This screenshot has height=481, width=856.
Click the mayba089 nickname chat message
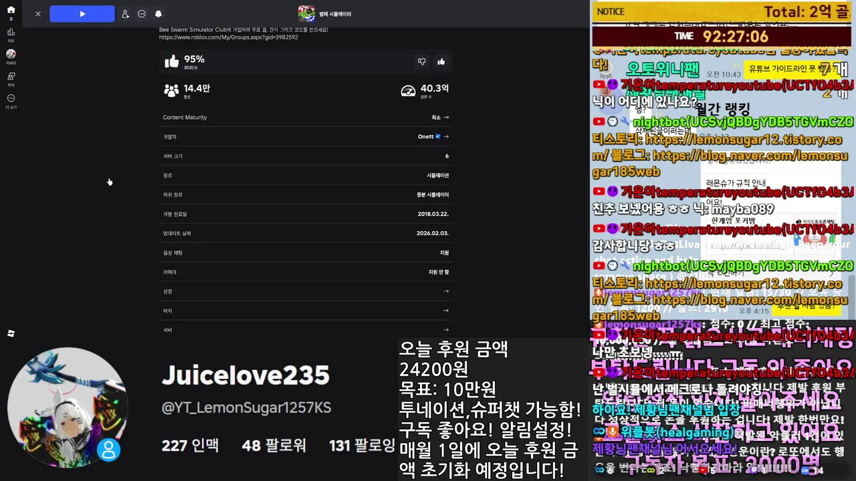(x=683, y=209)
